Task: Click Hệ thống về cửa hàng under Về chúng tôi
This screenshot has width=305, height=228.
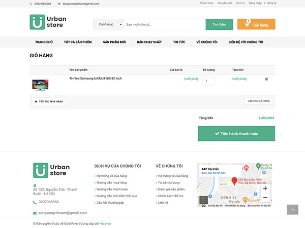Action: click(172, 176)
